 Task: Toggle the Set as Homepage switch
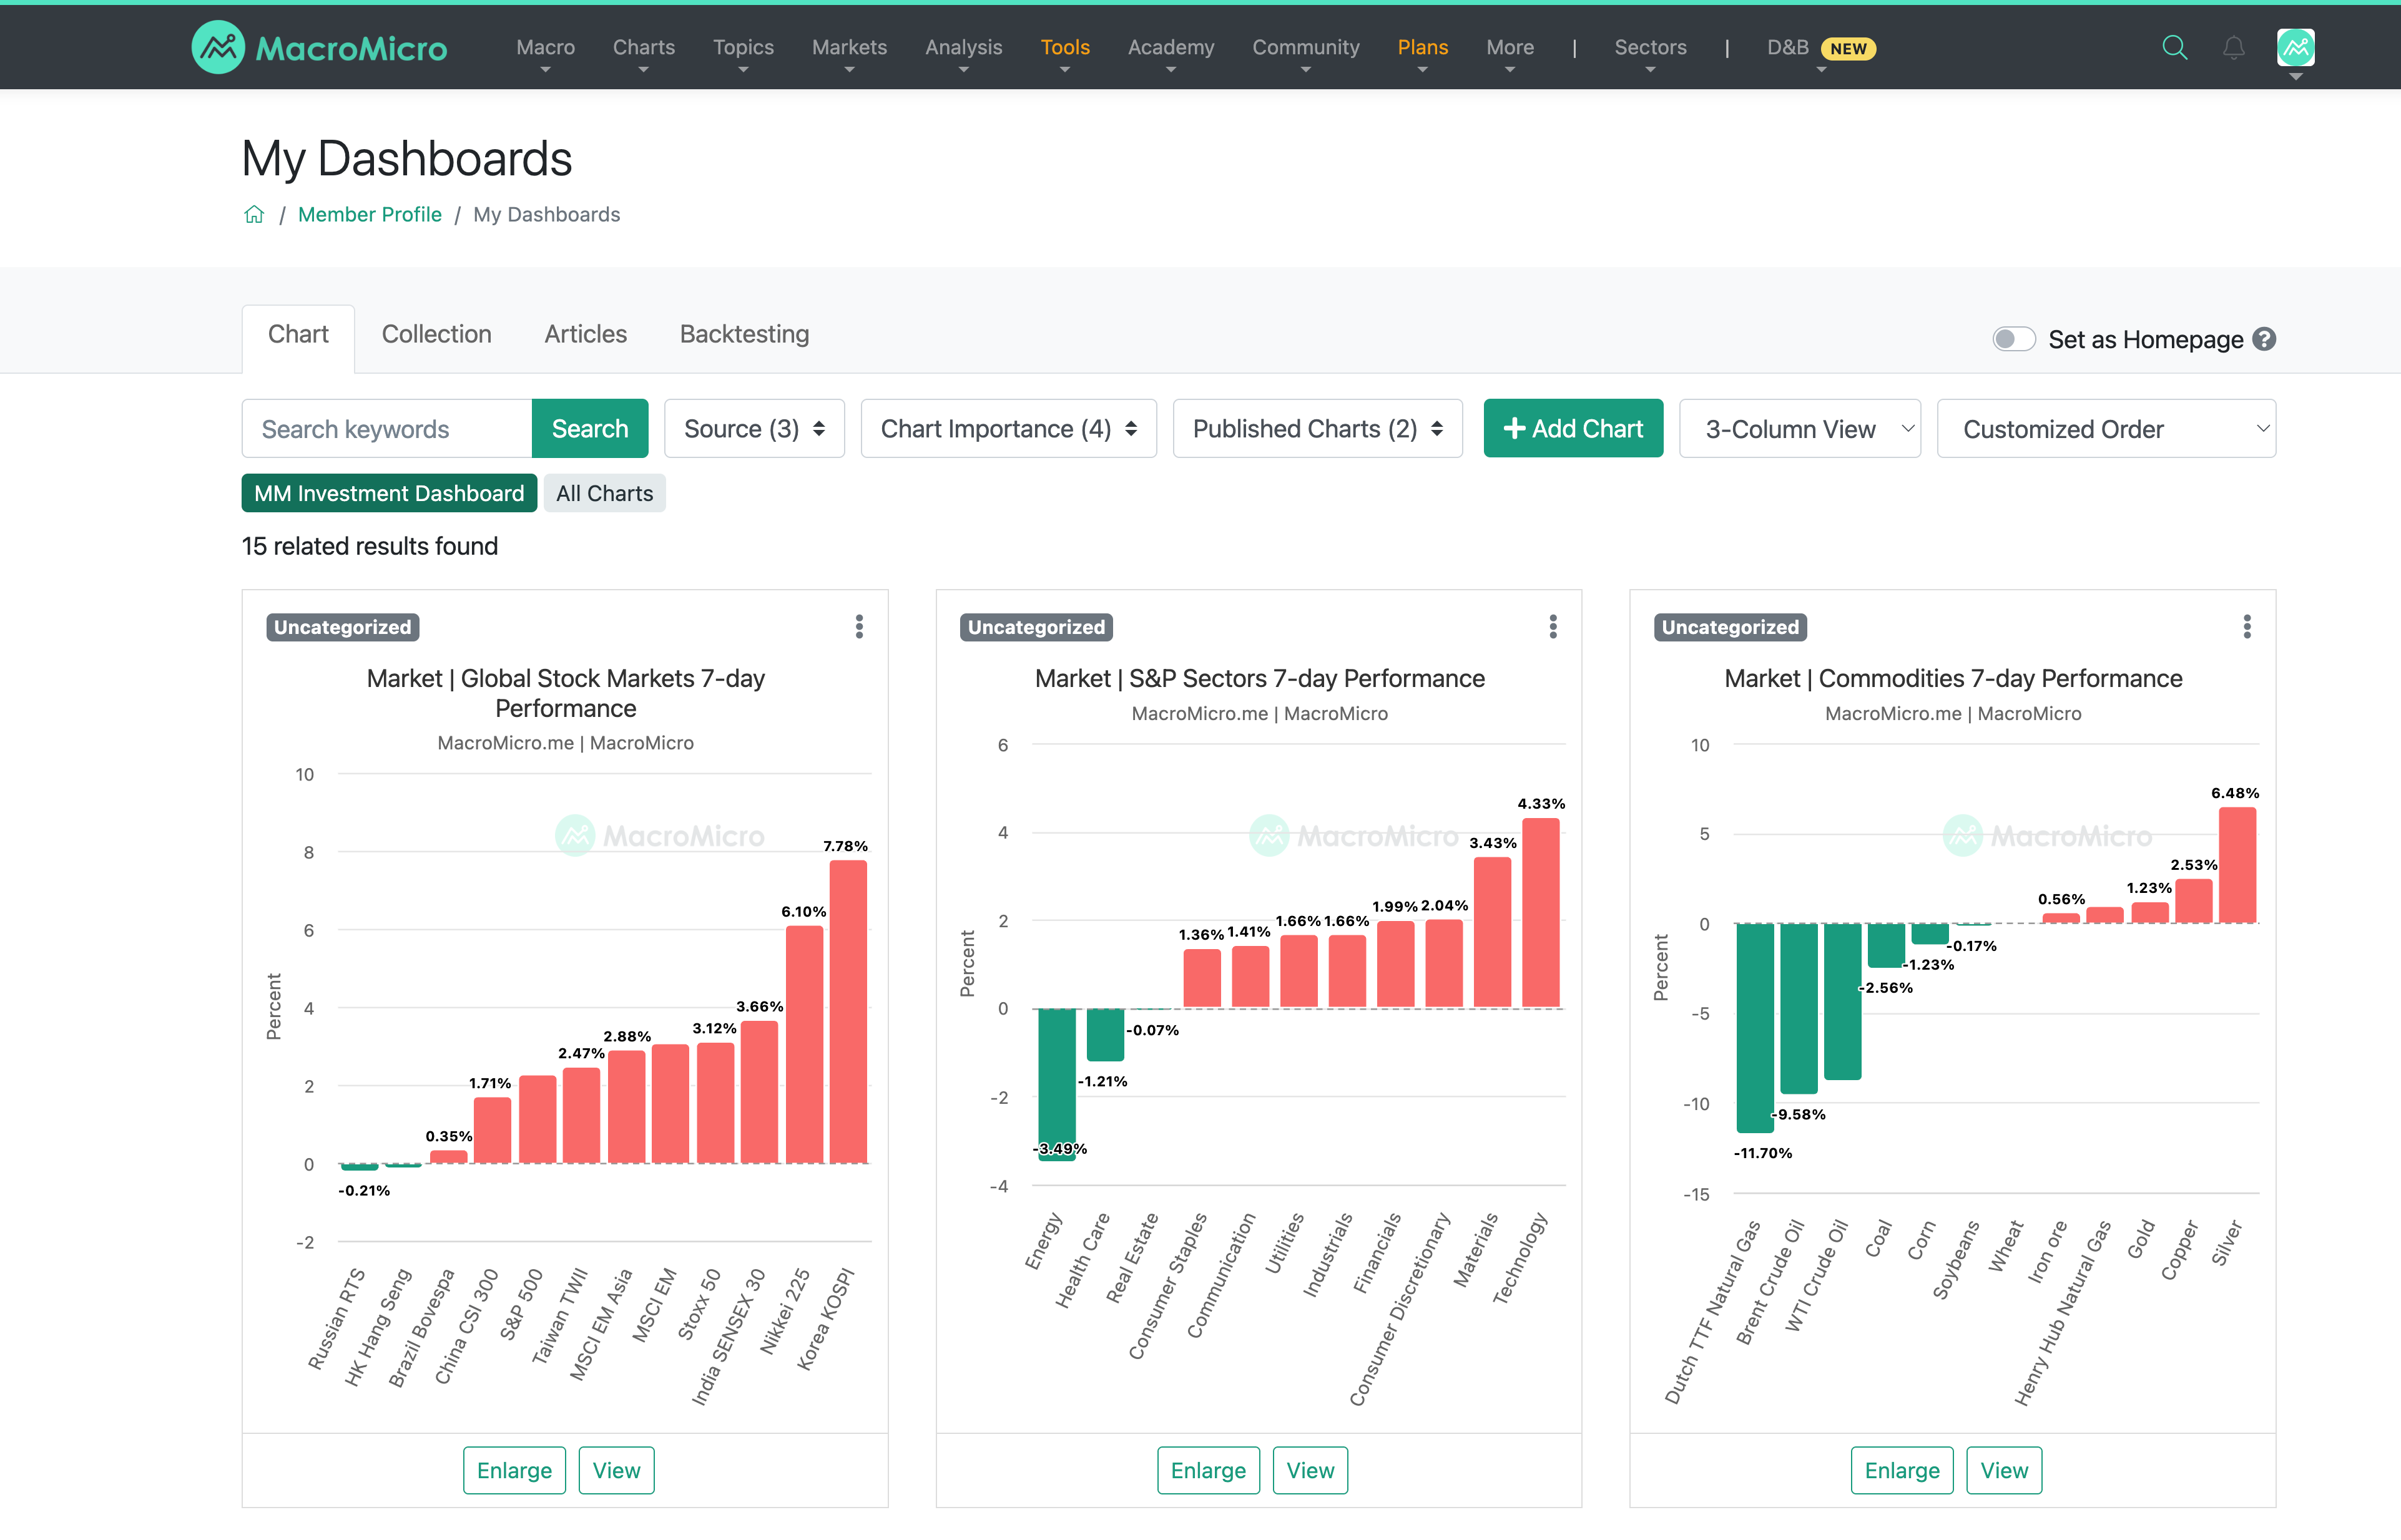pos(2013,339)
